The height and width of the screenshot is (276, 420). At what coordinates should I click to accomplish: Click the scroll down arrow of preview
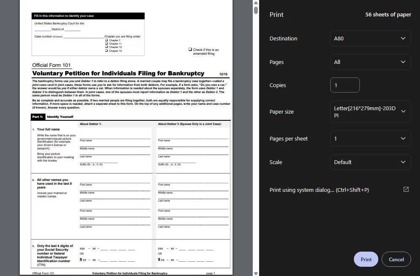pos(256,273)
